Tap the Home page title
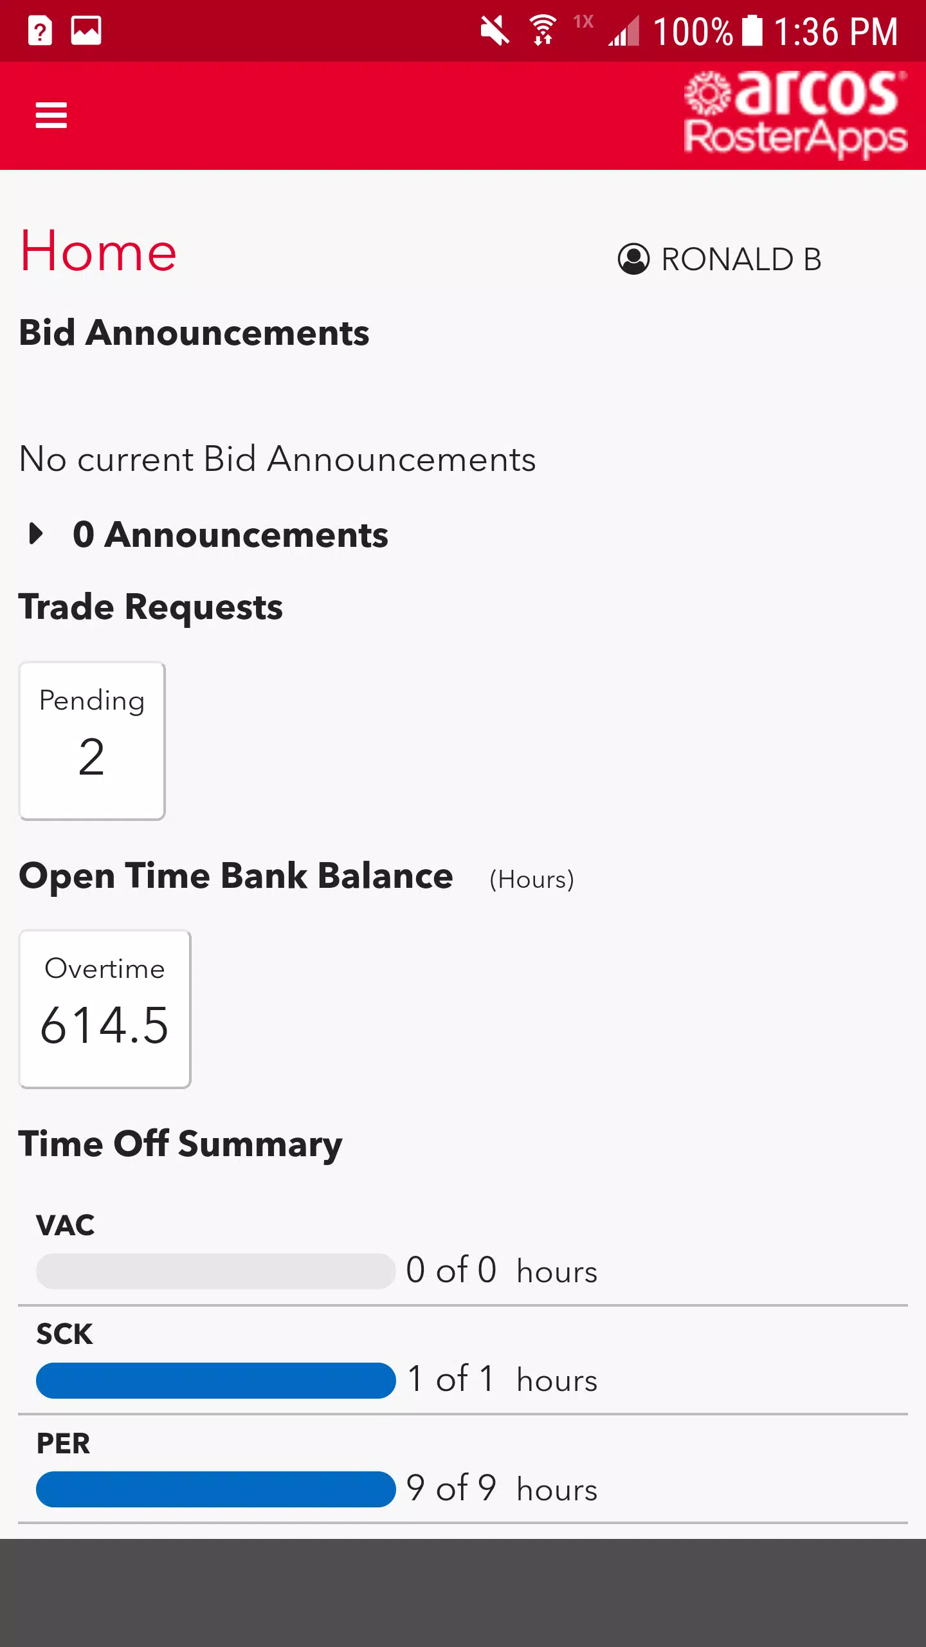The image size is (926, 1647). [98, 252]
